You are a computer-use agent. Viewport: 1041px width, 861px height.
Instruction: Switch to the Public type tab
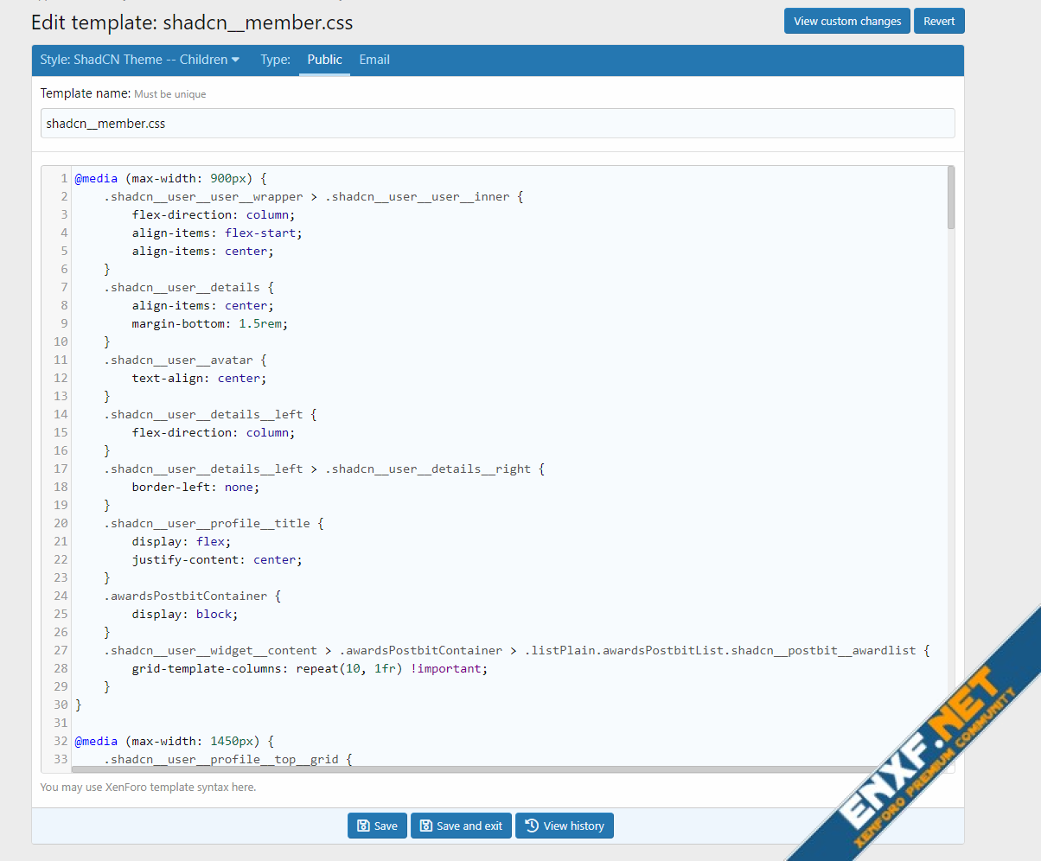(x=324, y=60)
